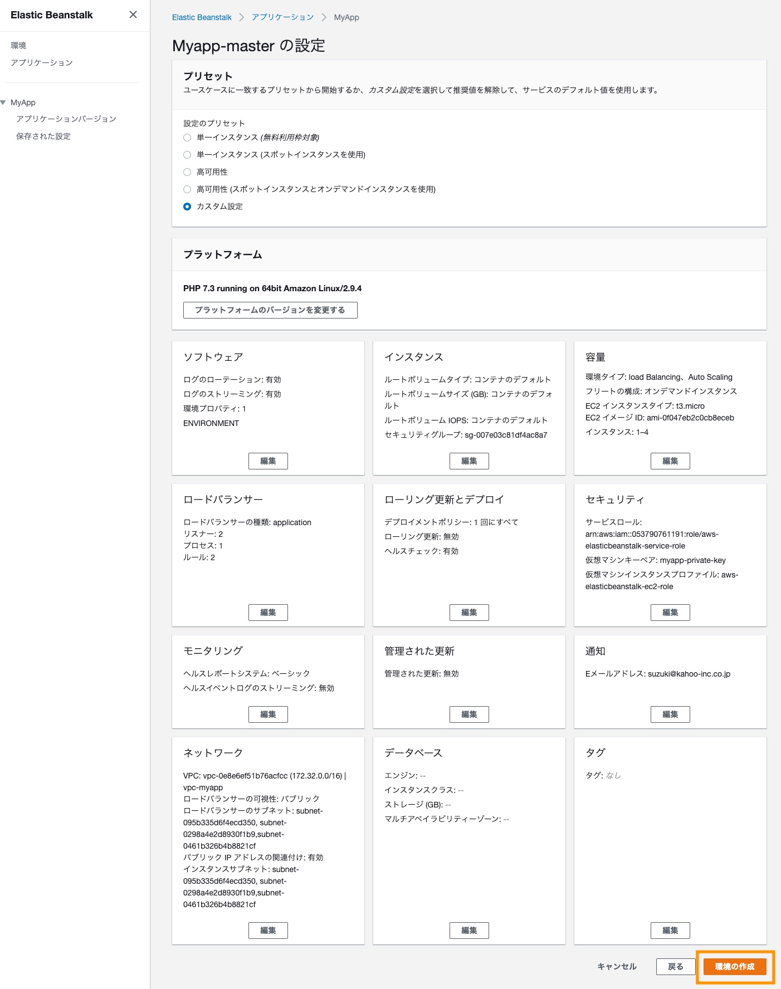The image size is (781, 989).
Task: Open 保存された設定 in the sidebar
Action: (43, 136)
